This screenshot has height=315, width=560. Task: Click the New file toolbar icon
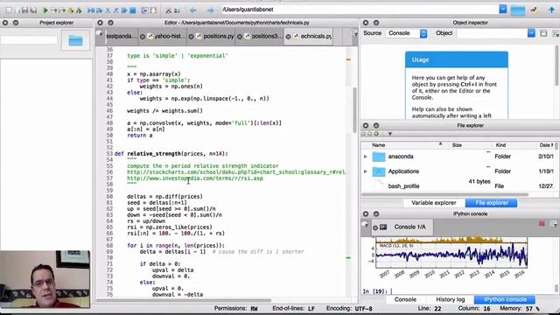coord(9,10)
